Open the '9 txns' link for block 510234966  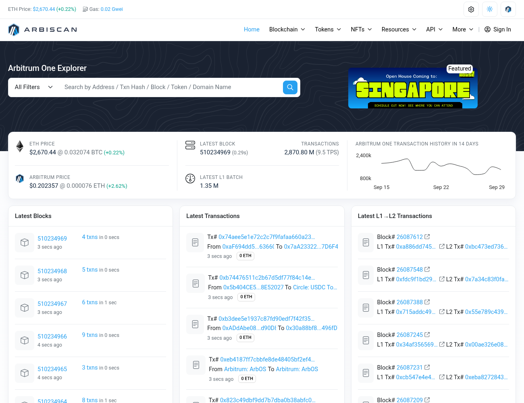coord(90,335)
